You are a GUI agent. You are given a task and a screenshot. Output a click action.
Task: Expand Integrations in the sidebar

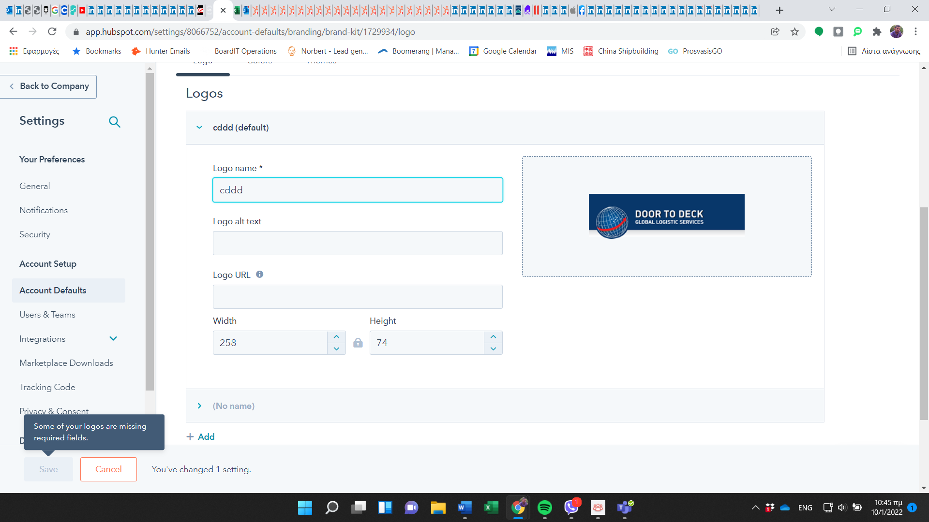(113, 338)
